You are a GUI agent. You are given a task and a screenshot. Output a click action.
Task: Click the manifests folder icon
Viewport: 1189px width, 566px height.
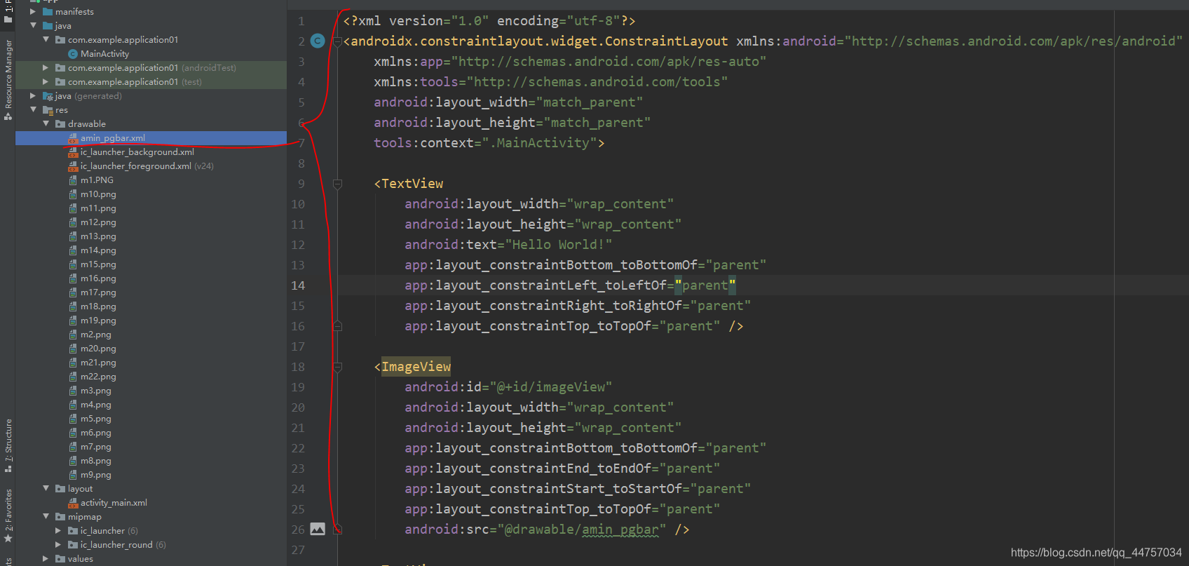pyautogui.click(x=47, y=12)
